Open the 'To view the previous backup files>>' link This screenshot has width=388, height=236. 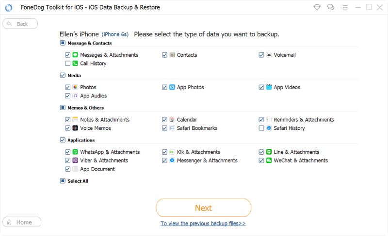(203, 223)
